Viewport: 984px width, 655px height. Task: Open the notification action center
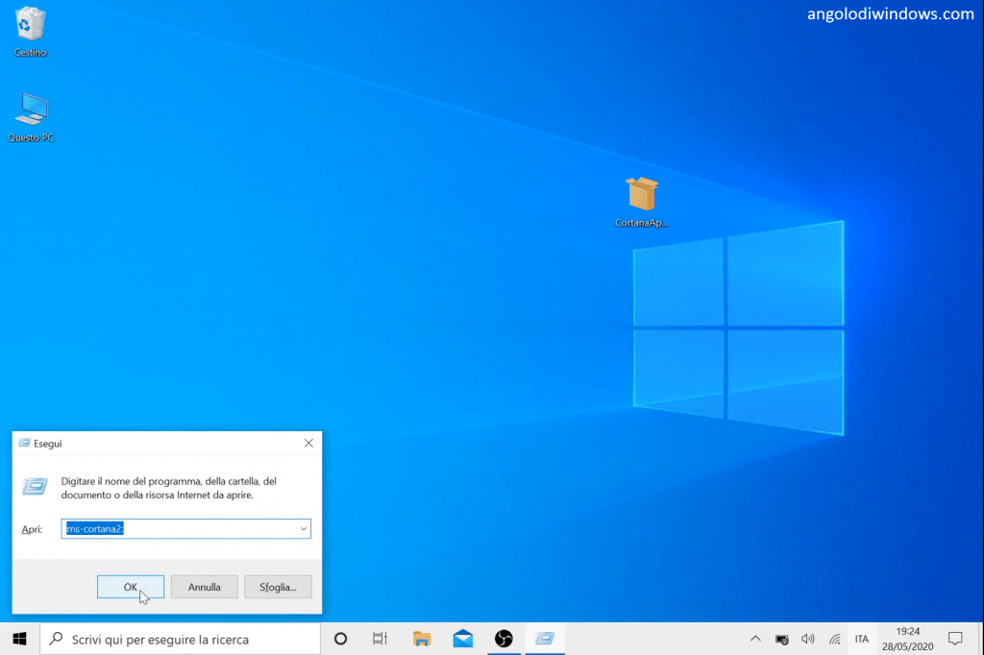click(x=955, y=639)
